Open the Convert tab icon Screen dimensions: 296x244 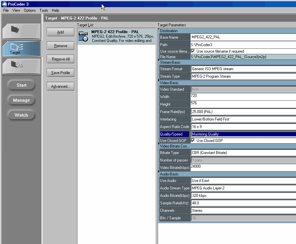click(17, 64)
